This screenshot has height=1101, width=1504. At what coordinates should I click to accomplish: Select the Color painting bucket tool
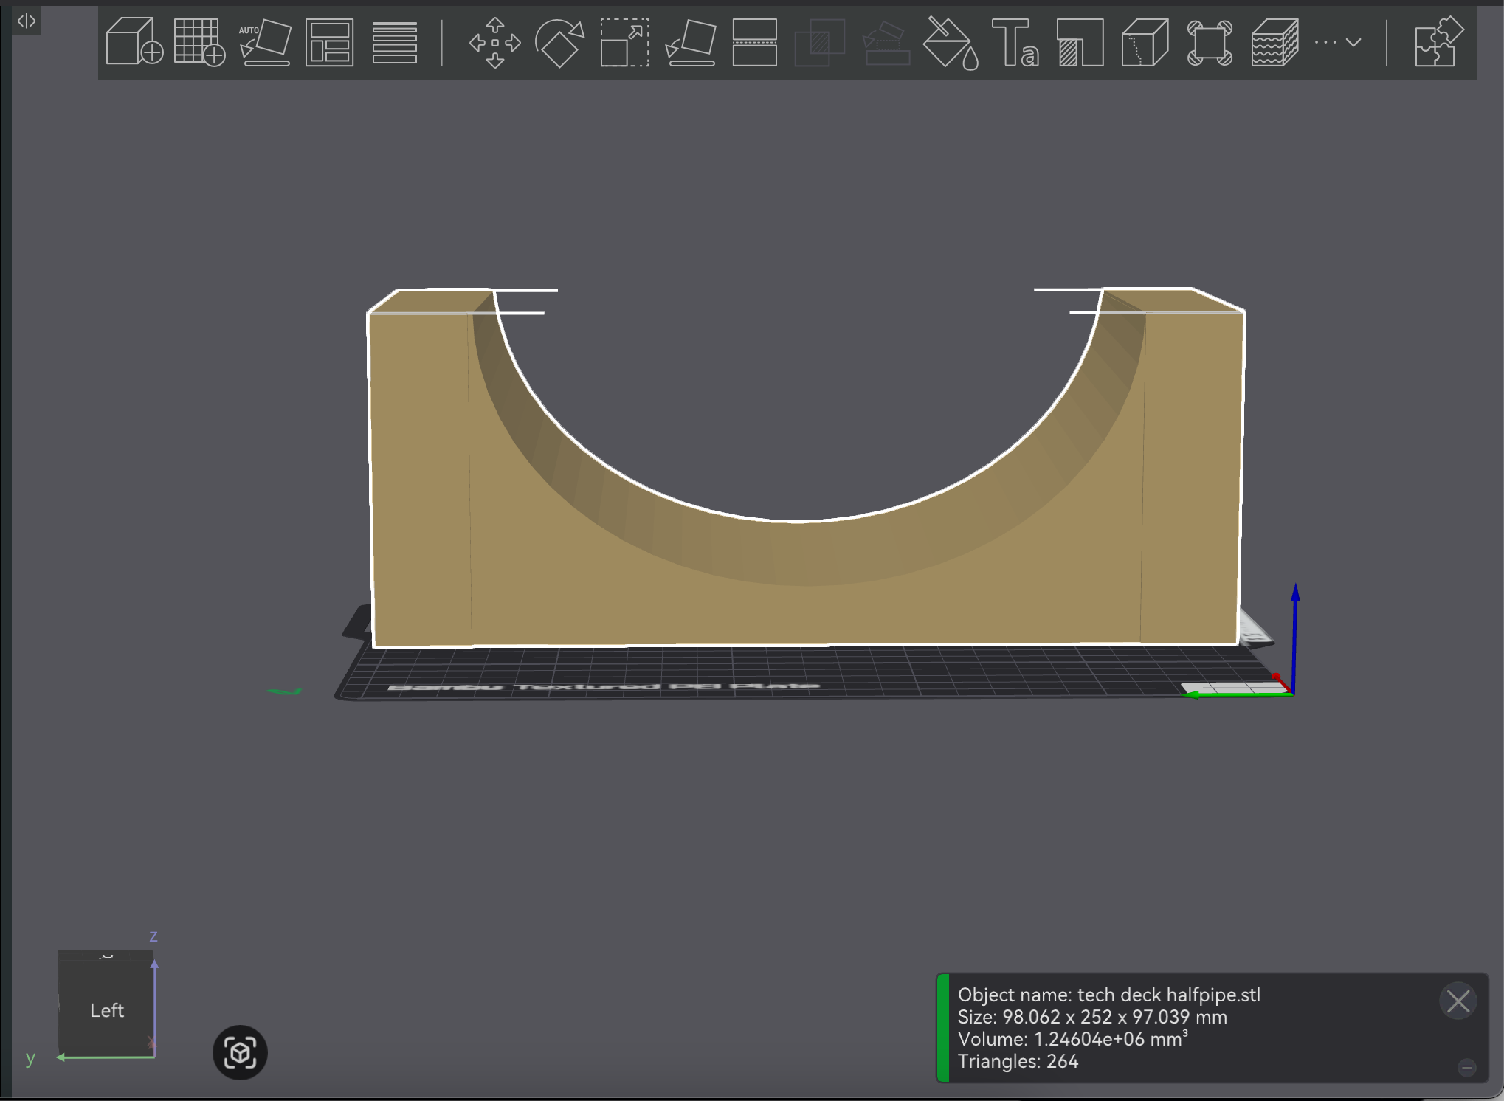(x=951, y=43)
